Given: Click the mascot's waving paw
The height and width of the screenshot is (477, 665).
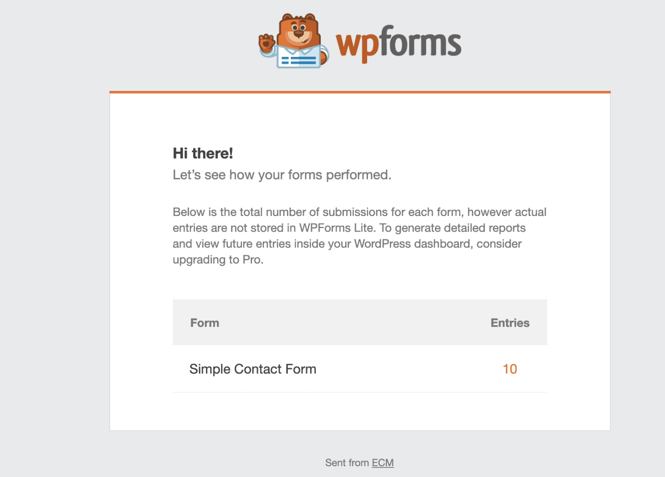Looking at the screenshot, I should pos(266,43).
